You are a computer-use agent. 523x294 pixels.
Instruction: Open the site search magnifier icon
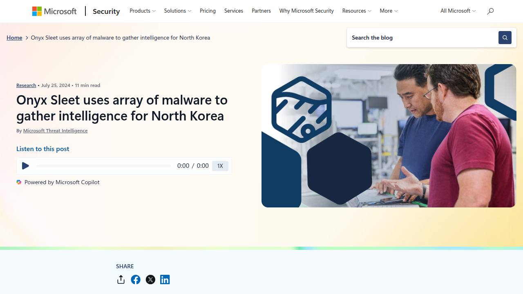click(x=490, y=11)
